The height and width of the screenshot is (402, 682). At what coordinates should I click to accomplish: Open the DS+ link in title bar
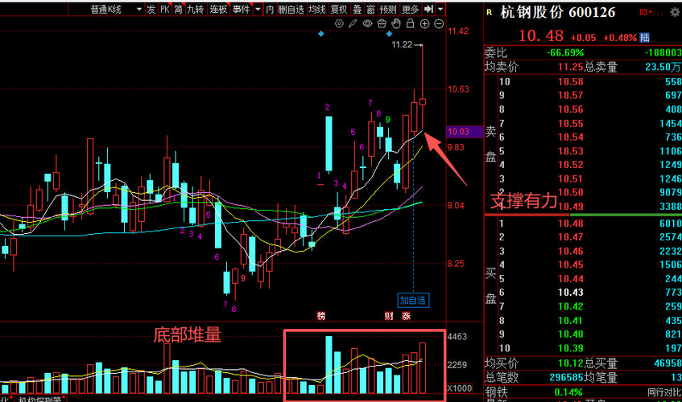pyautogui.click(x=651, y=13)
